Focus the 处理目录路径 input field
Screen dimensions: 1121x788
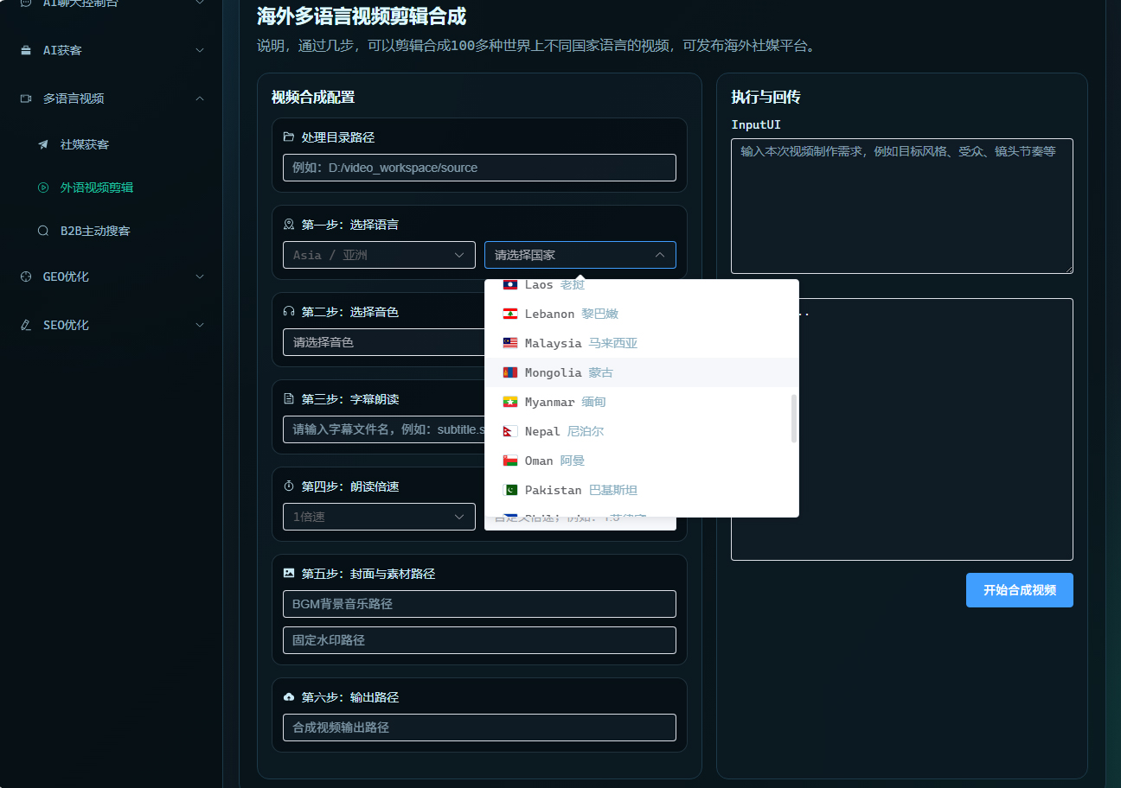tap(479, 168)
